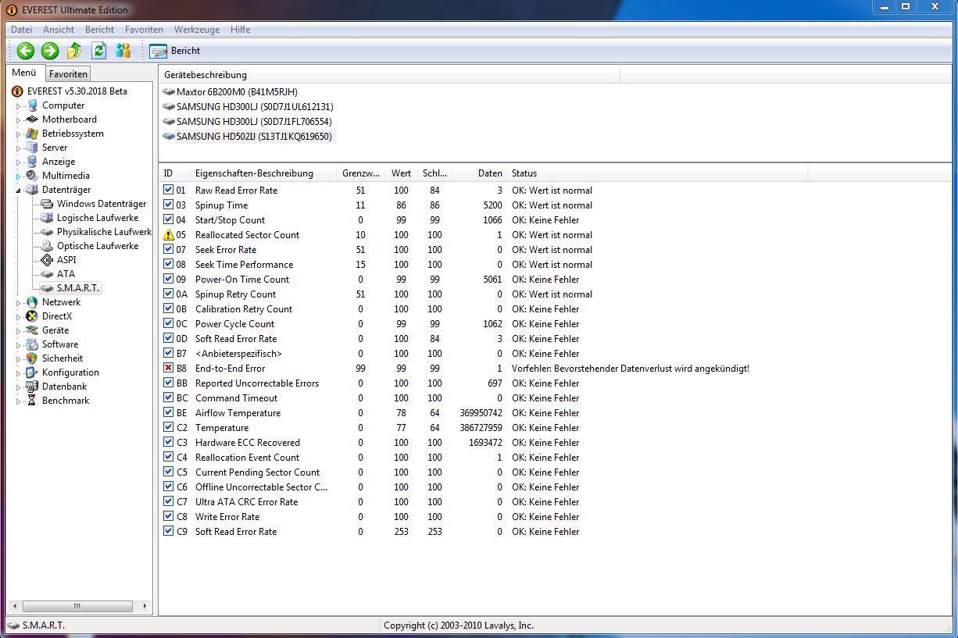
Task: Sort by Eigenschaften-Beschreibung column header
Action: (263, 173)
